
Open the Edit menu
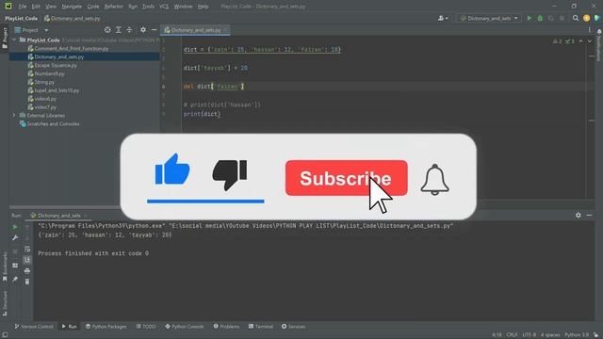(36, 7)
